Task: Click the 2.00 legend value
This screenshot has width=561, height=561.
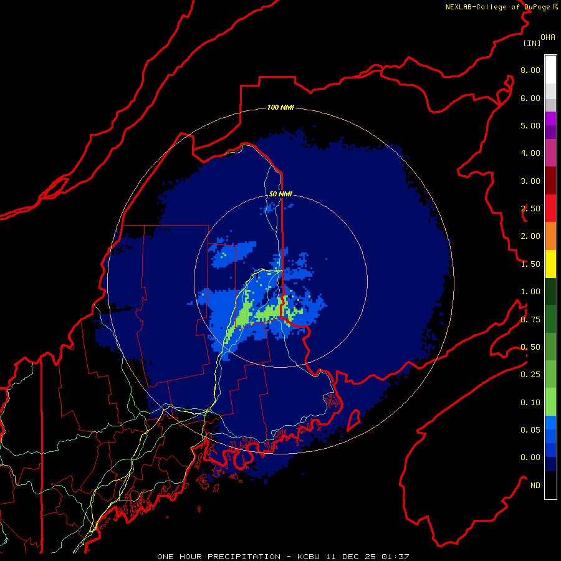Action: [x=530, y=236]
